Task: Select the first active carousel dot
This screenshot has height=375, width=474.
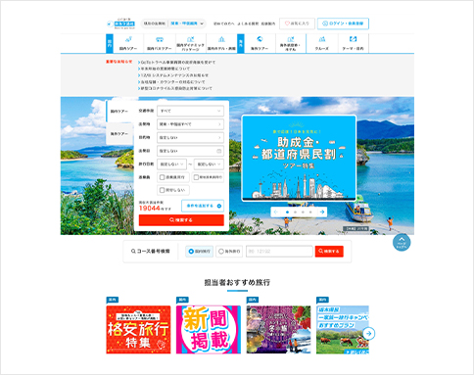Action: coord(287,212)
